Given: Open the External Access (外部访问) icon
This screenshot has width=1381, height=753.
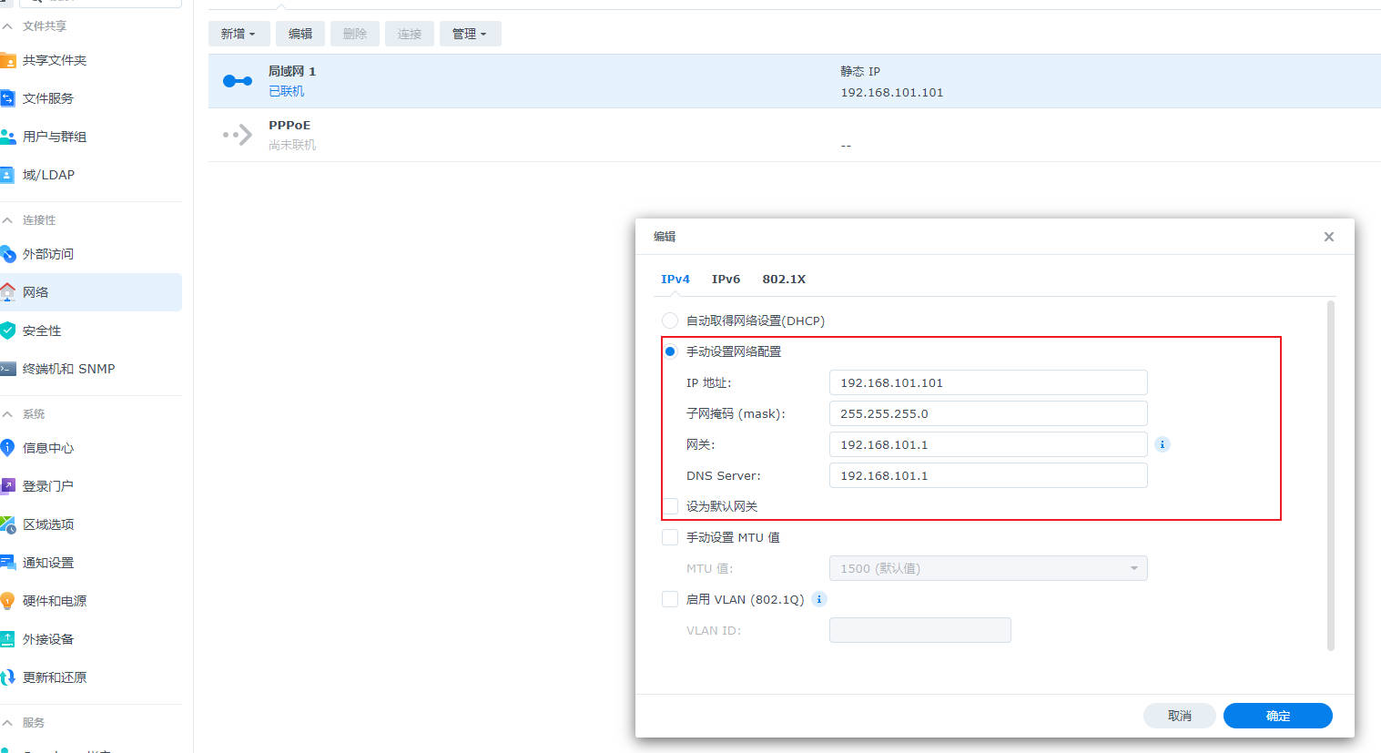Looking at the screenshot, I should [x=7, y=254].
